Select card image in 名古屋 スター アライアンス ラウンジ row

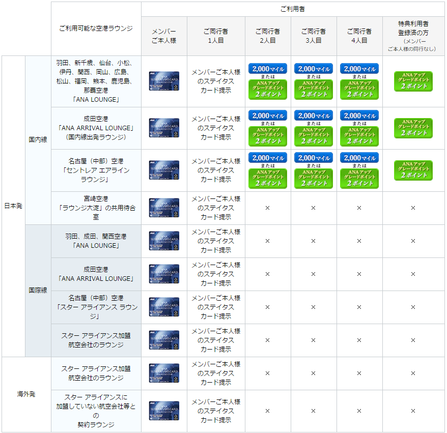click(164, 307)
